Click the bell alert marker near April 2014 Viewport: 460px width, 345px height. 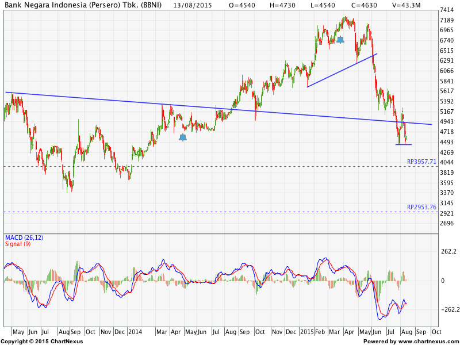183,137
